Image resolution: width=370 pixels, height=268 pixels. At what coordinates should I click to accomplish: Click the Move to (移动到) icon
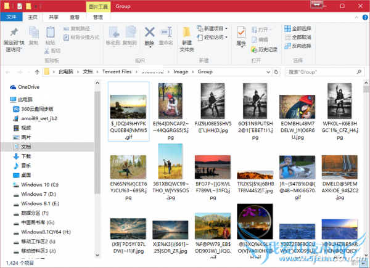tap(113, 32)
